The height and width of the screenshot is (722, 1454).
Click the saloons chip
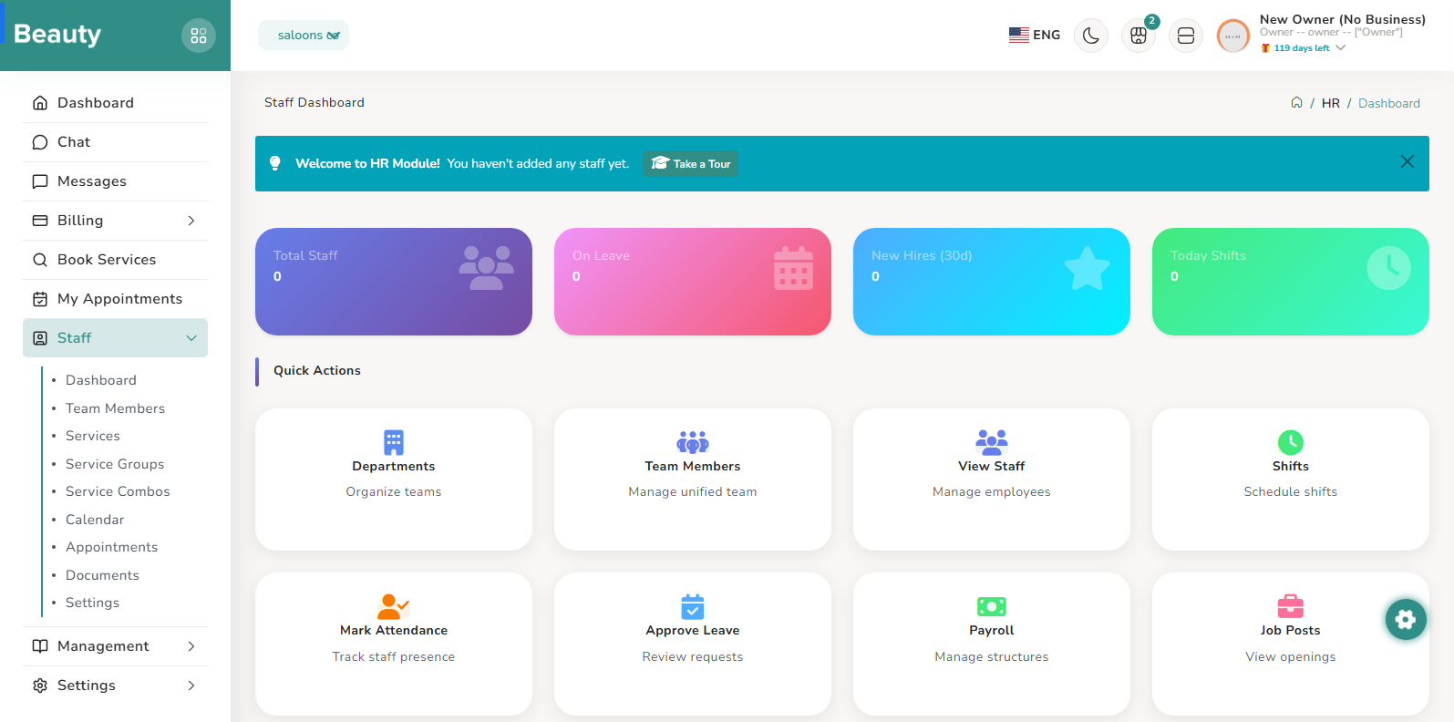(x=304, y=35)
